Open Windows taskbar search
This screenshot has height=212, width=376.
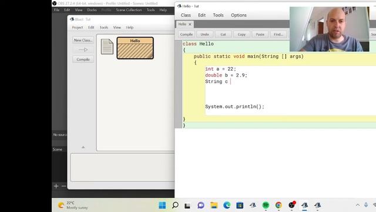tap(175, 206)
